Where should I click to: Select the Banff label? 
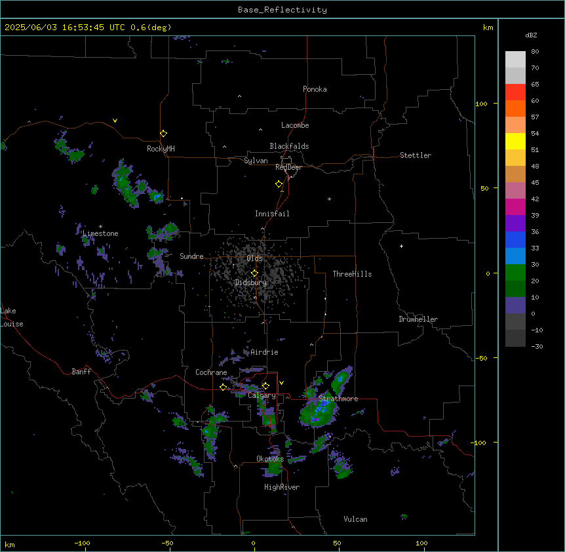[81, 372]
